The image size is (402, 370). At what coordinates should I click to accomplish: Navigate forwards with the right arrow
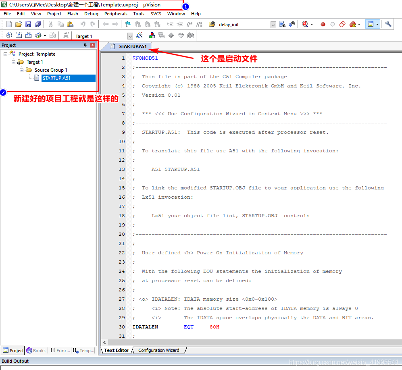point(115,24)
